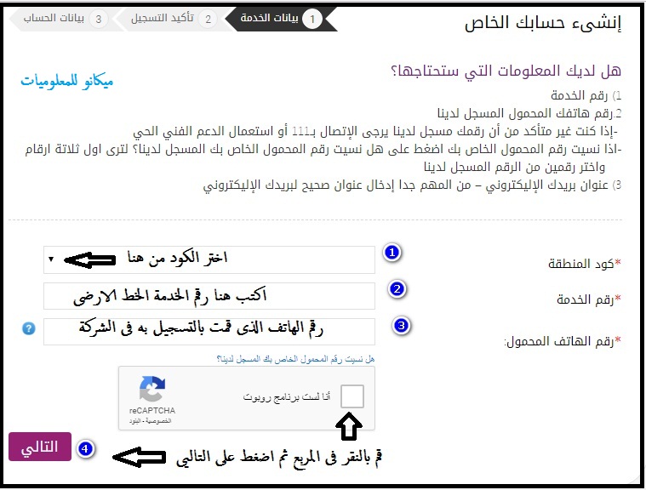Click the blue help question mark icon
Screen dimensions: 646x490
tap(28, 328)
